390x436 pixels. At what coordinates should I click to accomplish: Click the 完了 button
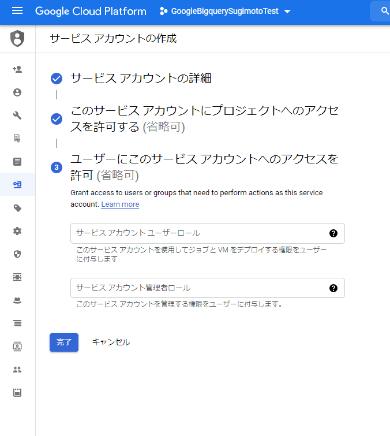coord(64,342)
